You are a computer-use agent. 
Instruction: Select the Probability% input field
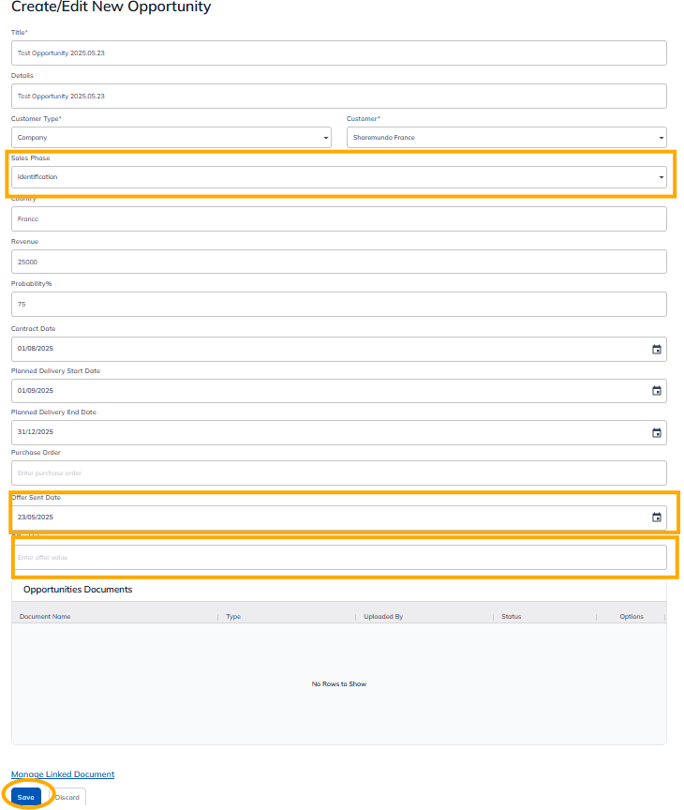point(338,305)
